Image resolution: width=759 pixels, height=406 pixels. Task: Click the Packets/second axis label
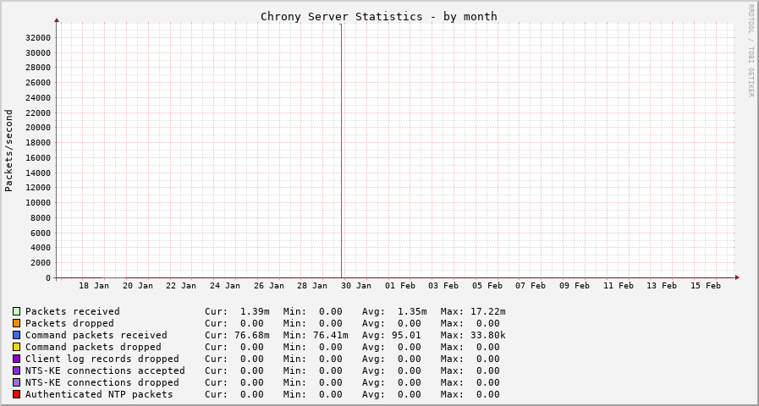(x=8, y=151)
